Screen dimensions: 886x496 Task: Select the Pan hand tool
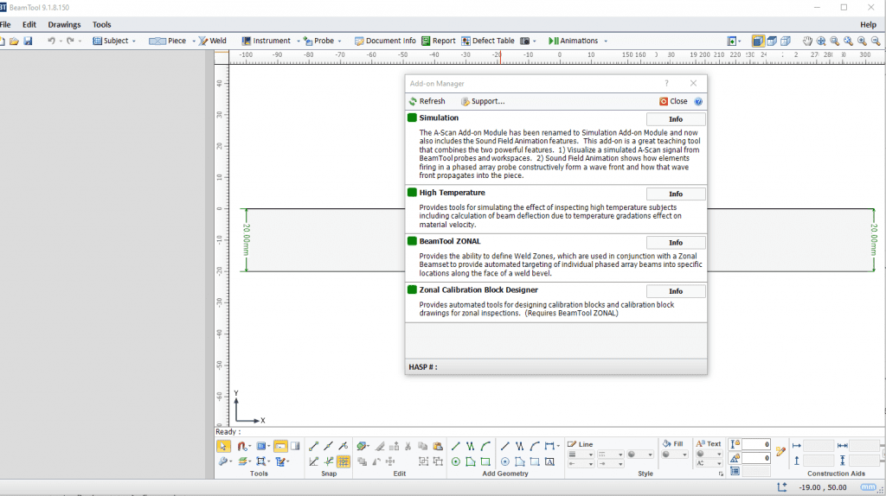tap(807, 41)
